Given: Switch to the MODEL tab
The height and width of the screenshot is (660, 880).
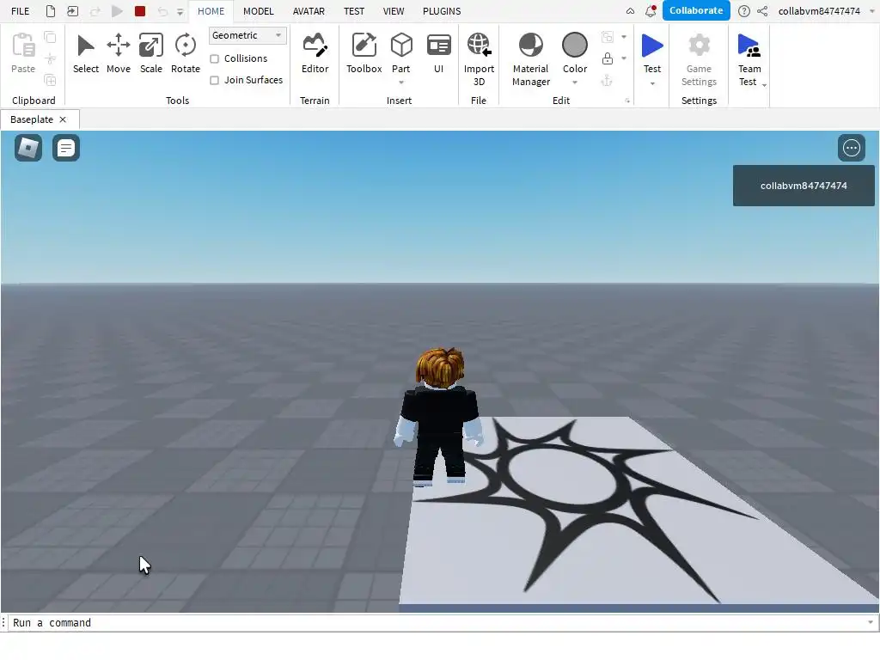Looking at the screenshot, I should coord(259,10).
